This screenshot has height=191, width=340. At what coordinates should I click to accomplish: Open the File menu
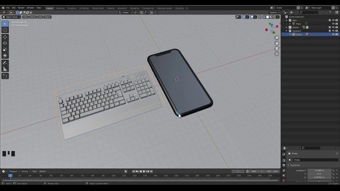8,8
